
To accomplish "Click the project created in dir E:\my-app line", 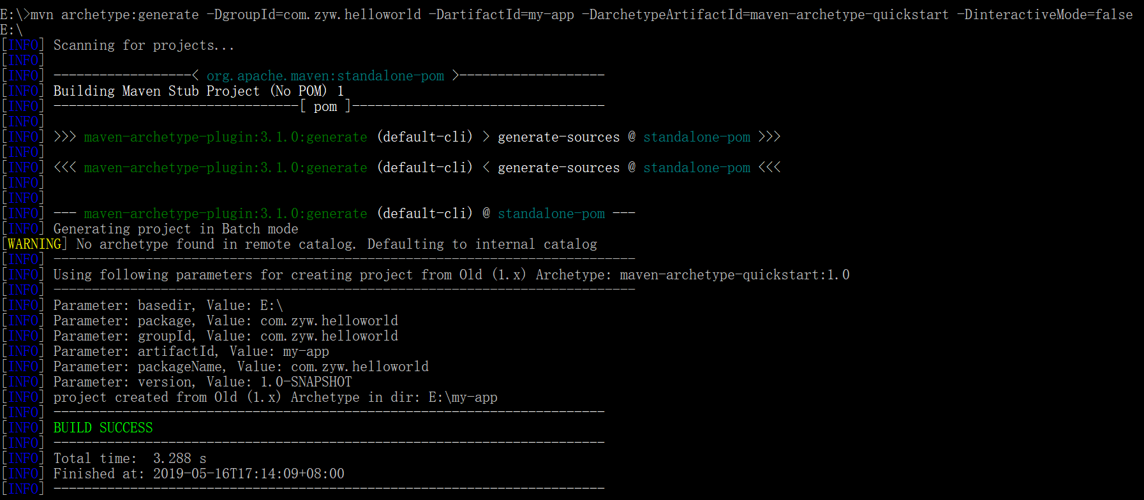I will 276,397.
